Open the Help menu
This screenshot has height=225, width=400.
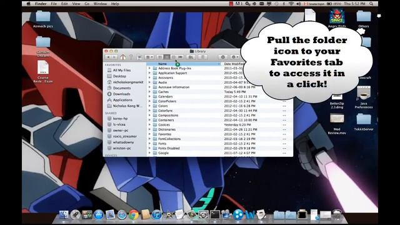pos(115,4)
